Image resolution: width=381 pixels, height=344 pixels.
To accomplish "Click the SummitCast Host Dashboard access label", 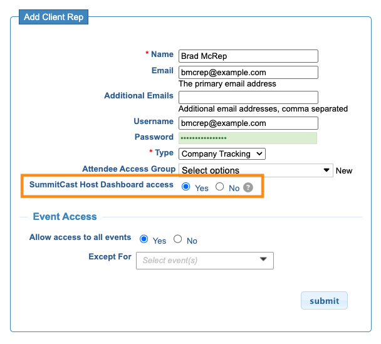I will (102, 185).
